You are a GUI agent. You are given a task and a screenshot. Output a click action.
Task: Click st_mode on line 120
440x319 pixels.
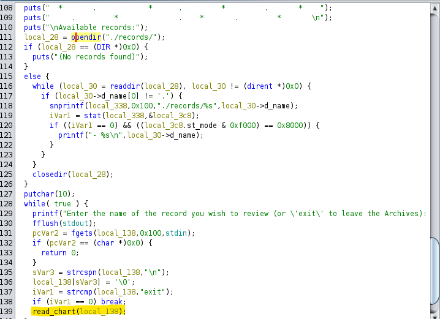click(x=202, y=126)
